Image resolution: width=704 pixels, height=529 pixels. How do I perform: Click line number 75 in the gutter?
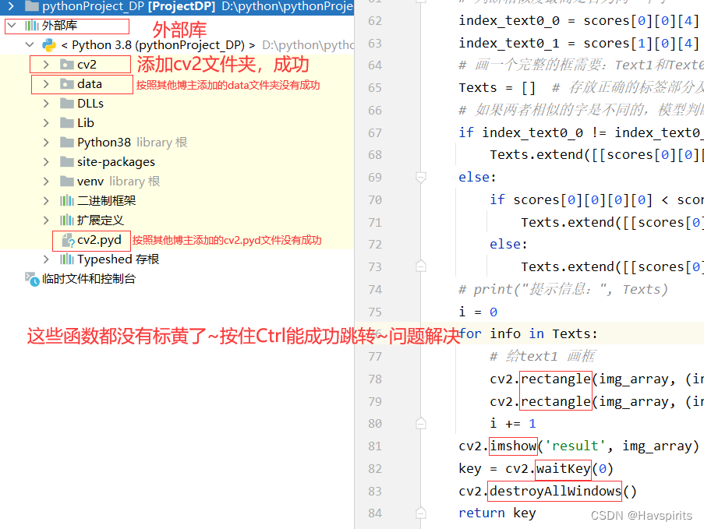(x=375, y=311)
